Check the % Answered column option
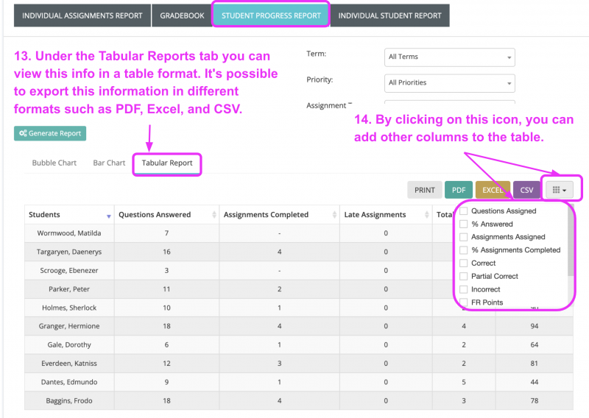This screenshot has height=418, width=589. (x=464, y=224)
